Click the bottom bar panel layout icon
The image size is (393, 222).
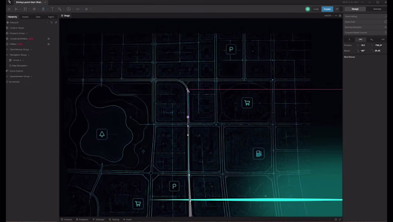pyautogui.click(x=336, y=220)
